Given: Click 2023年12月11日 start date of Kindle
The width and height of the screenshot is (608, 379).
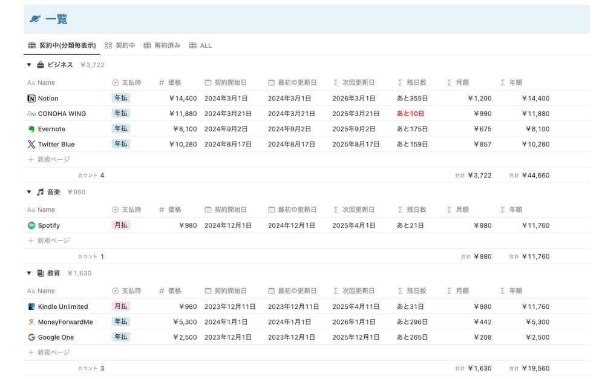Looking at the screenshot, I should [x=230, y=307].
